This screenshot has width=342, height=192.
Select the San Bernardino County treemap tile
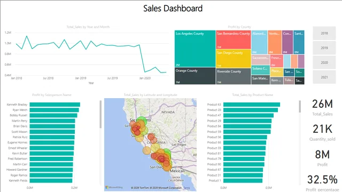pyautogui.click(x=234, y=39)
